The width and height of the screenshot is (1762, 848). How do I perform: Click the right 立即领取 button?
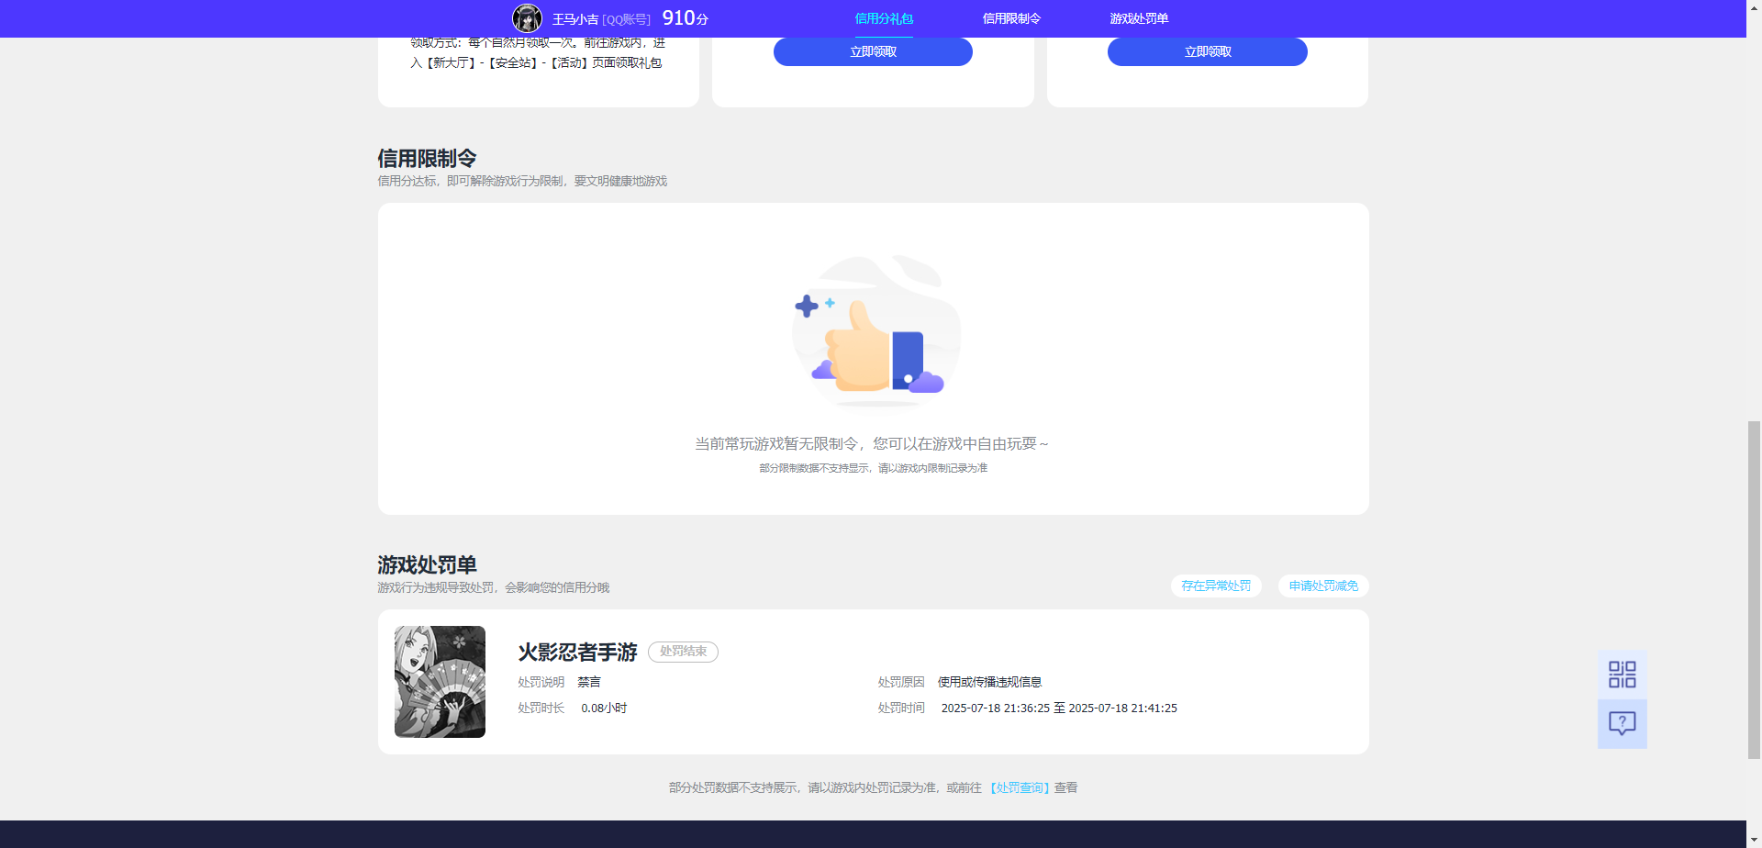pos(1207,51)
